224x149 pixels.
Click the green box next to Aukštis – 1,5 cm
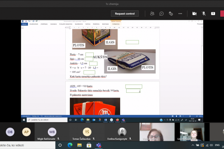pos(93,63)
